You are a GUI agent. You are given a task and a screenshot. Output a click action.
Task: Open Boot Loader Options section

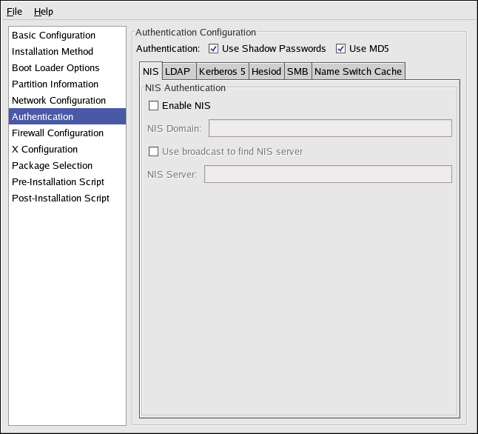click(x=55, y=68)
